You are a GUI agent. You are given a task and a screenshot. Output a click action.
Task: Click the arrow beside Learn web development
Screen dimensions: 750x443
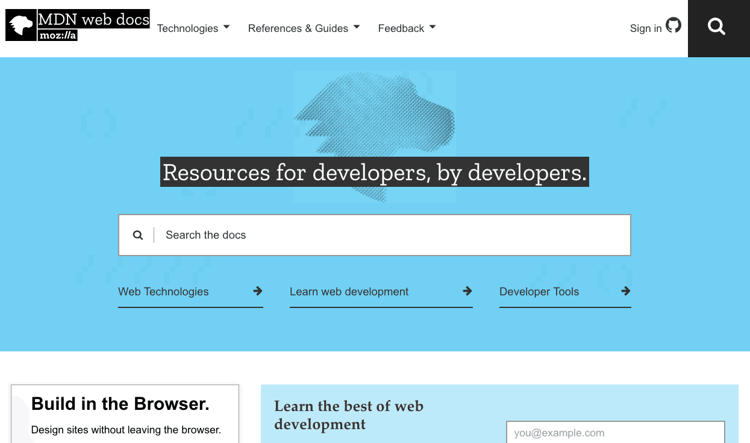click(467, 291)
